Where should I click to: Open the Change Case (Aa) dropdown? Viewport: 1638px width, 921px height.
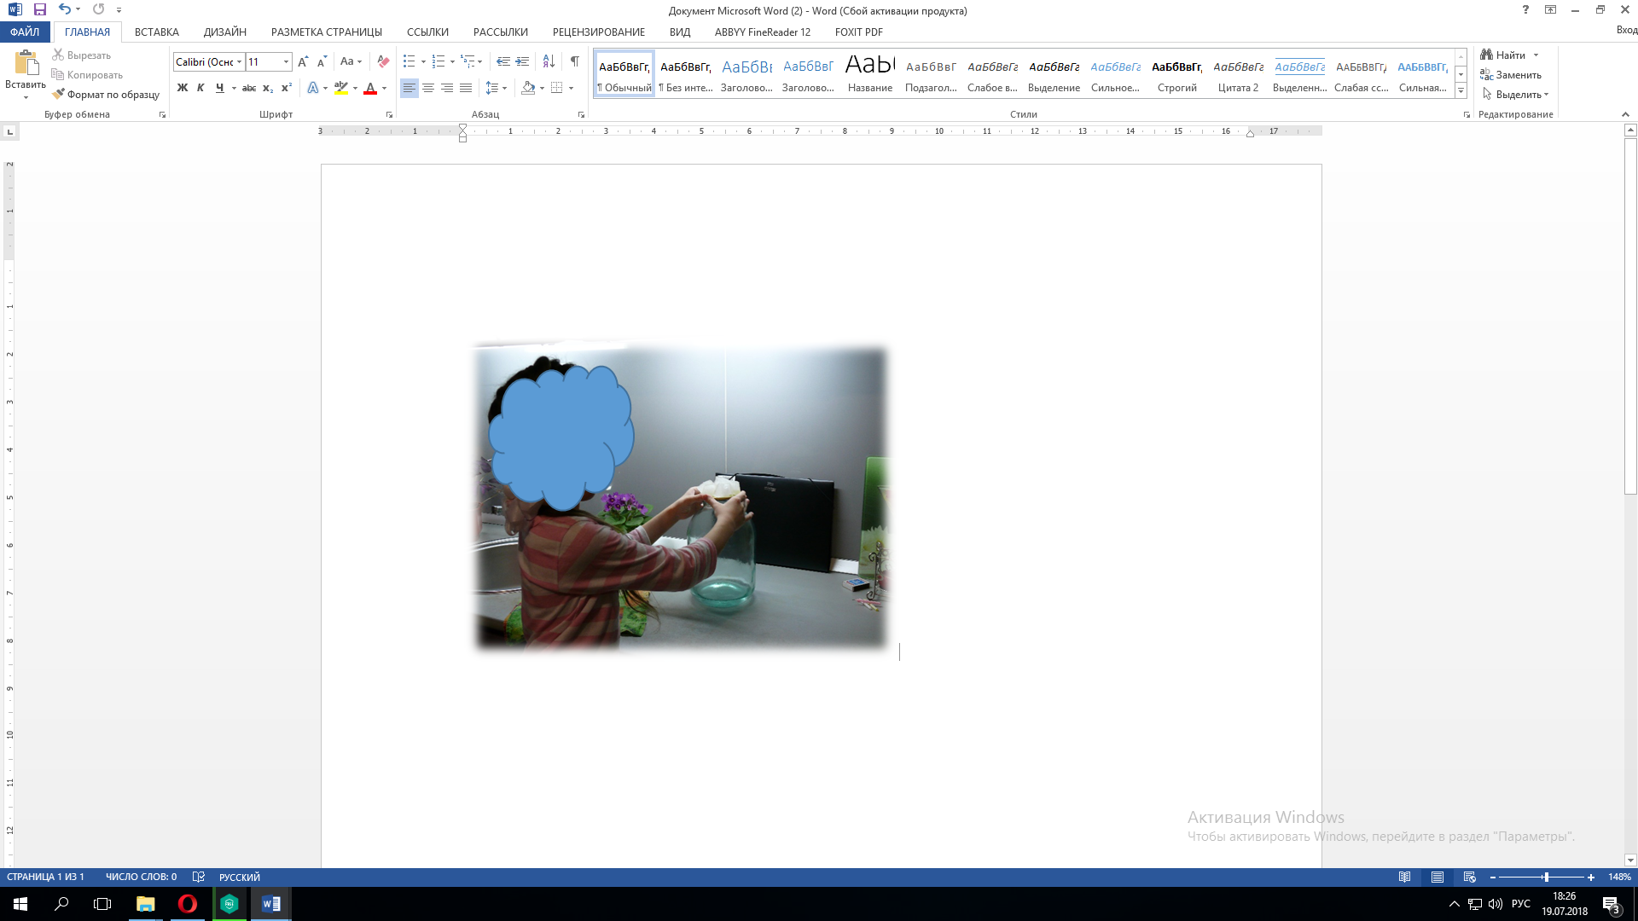pos(351,61)
